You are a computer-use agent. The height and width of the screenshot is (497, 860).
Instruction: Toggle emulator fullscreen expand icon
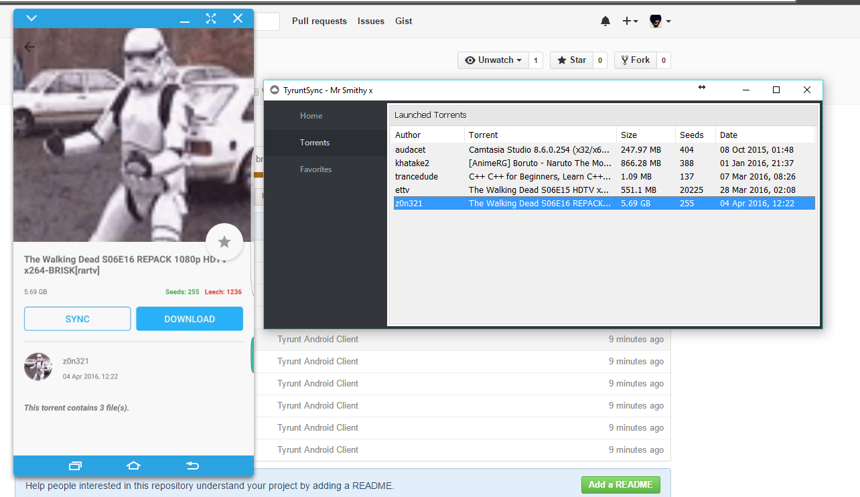point(211,19)
